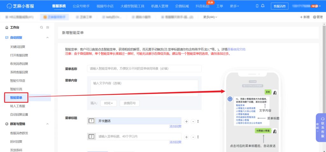Select 智能引导语 in sidebar
Viewport: 326px width, 152px height.
(x=18, y=81)
